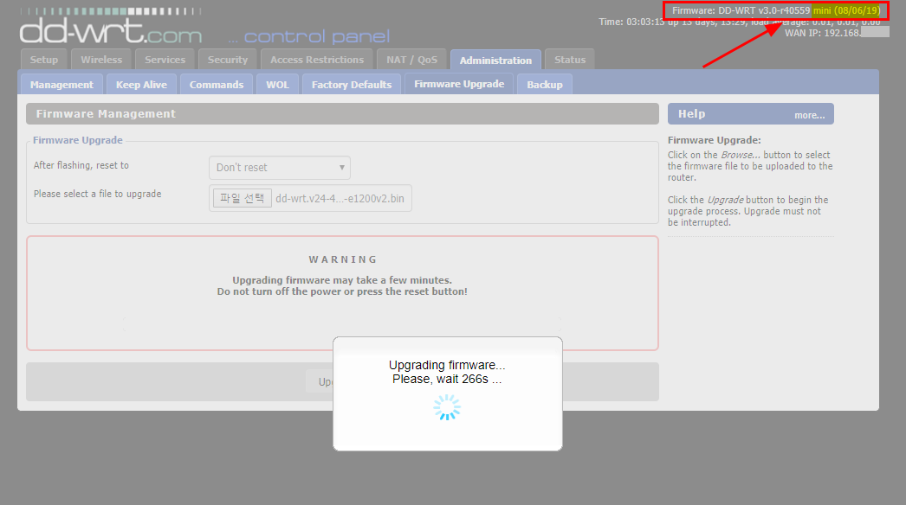Go to the Commands sub-tab

[x=217, y=84]
